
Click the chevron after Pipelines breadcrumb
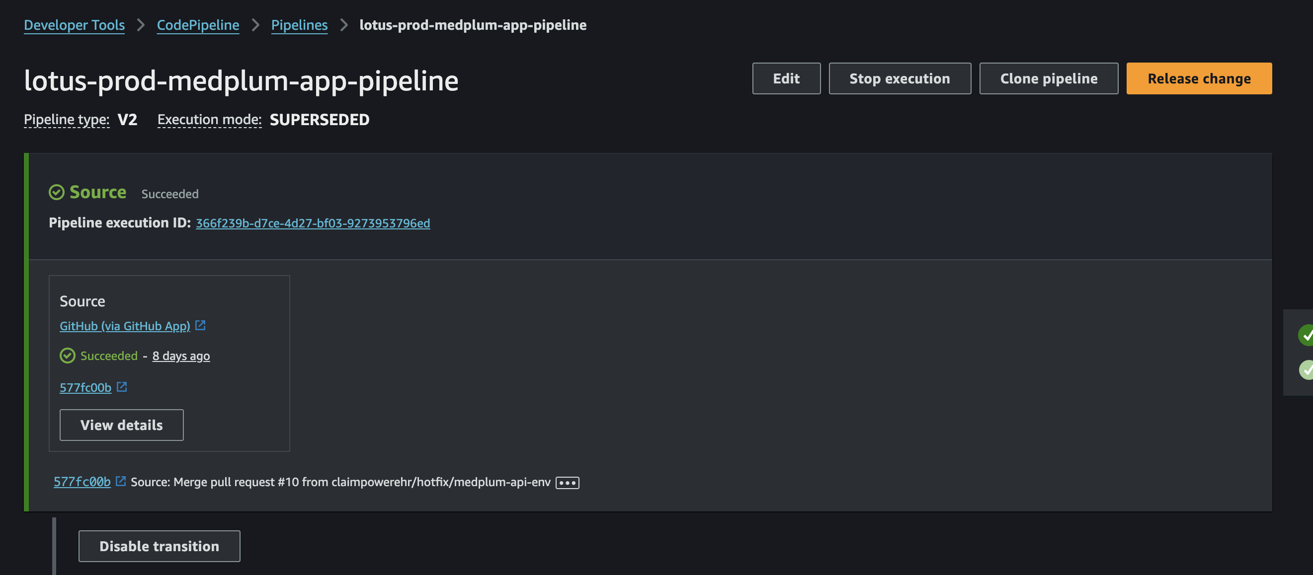(x=343, y=25)
